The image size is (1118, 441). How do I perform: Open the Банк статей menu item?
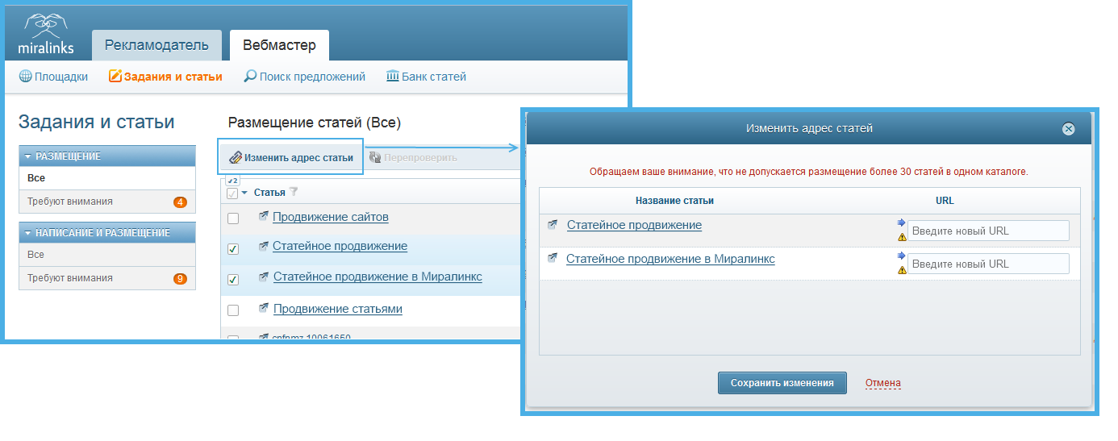pos(426,77)
